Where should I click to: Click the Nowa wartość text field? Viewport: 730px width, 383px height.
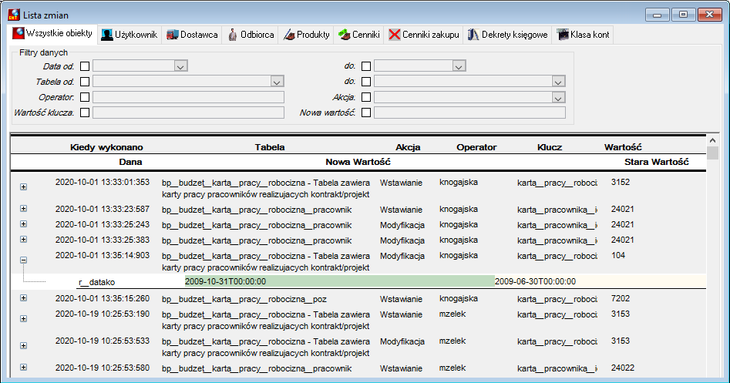[469, 113]
